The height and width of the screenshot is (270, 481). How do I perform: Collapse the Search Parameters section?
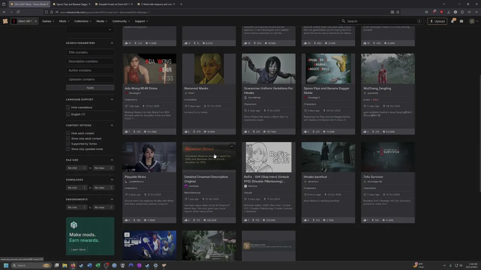[112, 43]
